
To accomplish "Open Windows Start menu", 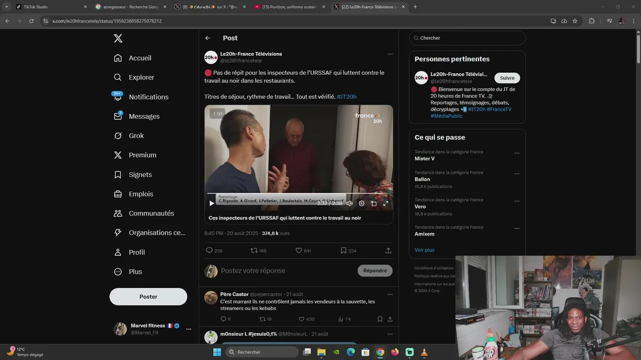I will pyautogui.click(x=217, y=352).
